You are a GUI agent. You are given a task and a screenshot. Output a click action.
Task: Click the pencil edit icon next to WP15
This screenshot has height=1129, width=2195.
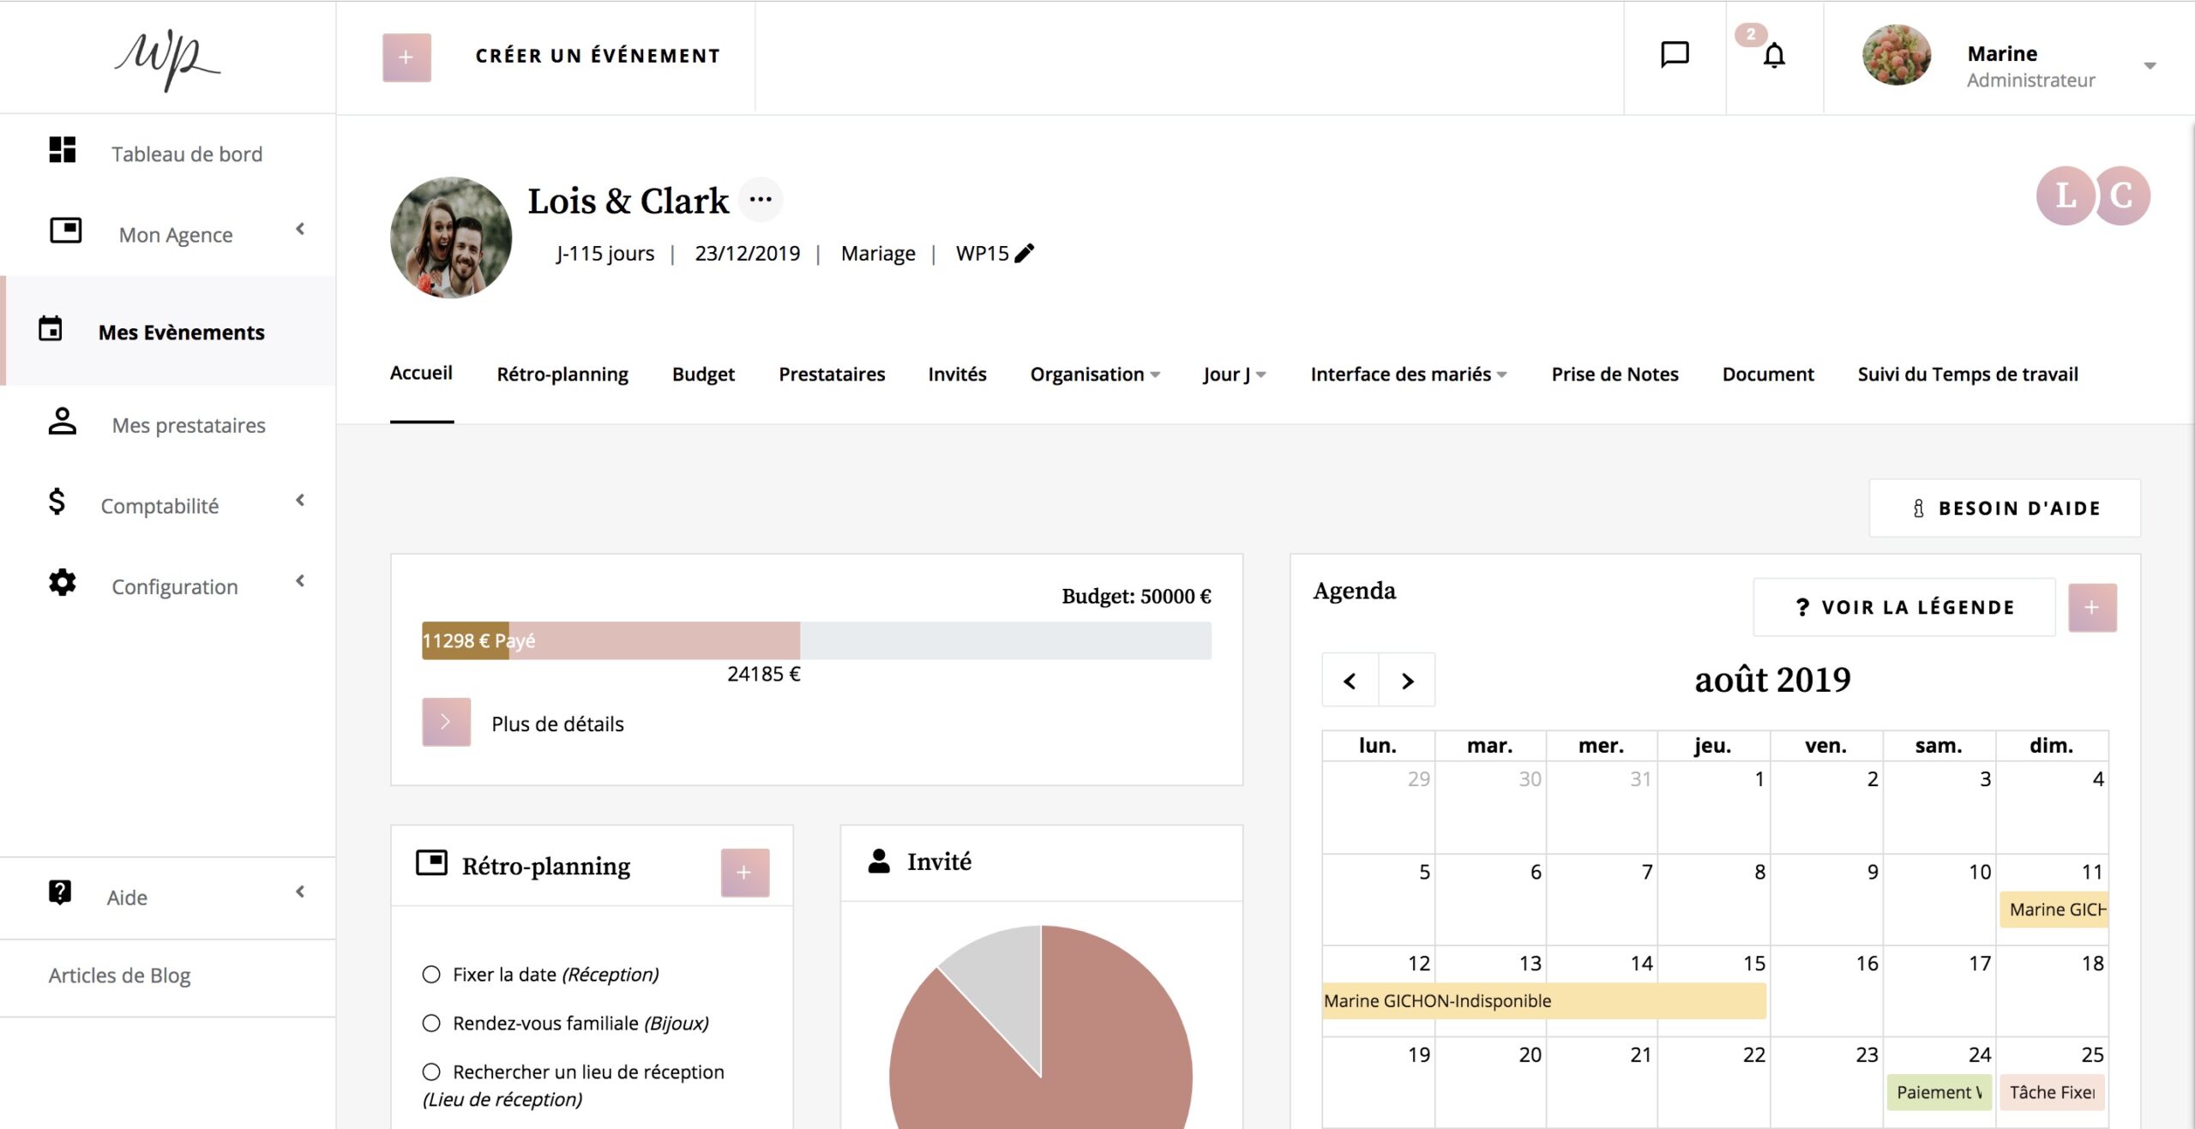pos(1025,253)
